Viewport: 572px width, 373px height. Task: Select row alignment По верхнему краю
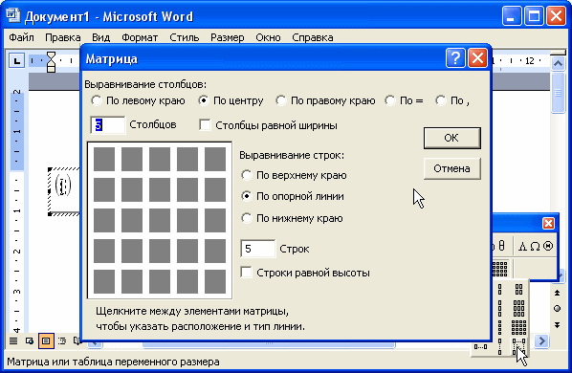pyautogui.click(x=294, y=175)
